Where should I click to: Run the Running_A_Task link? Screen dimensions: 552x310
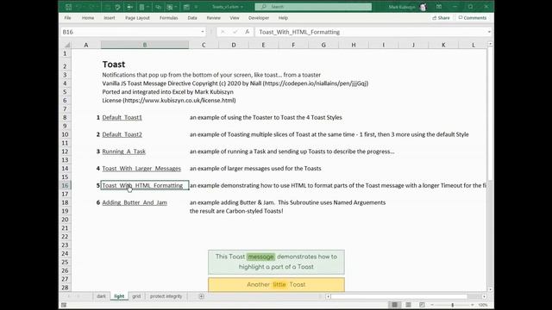(124, 152)
